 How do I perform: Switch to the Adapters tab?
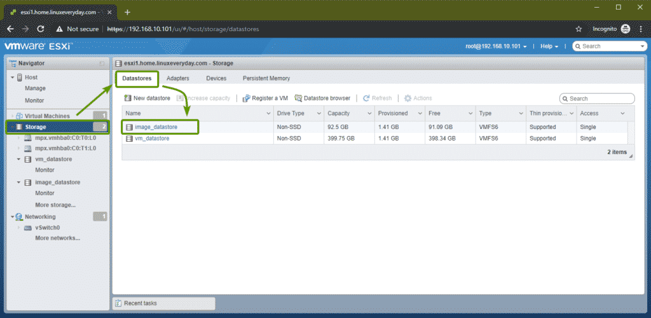[178, 78]
